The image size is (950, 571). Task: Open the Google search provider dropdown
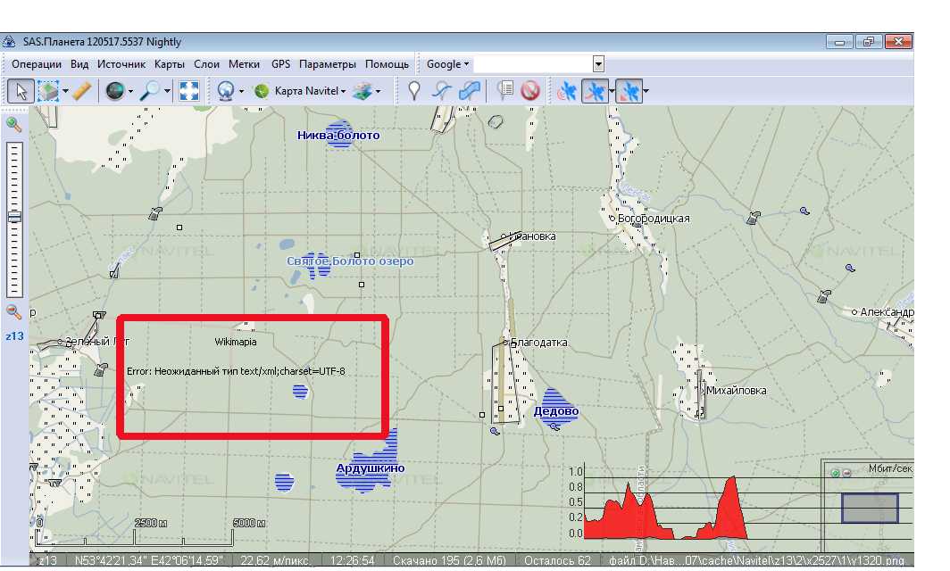tap(447, 64)
